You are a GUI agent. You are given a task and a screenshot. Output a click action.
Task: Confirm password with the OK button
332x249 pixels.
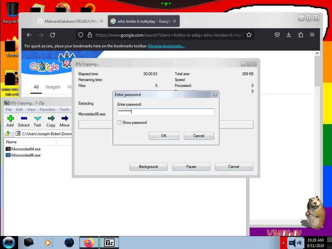(164, 136)
